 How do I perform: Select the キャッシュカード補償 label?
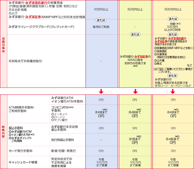coord(23,162)
